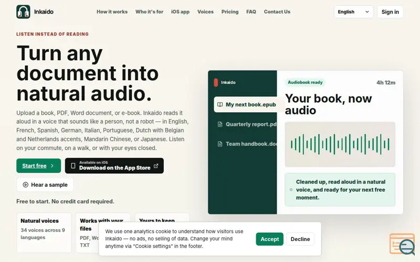Click the external link icon on App Store button

(156, 166)
